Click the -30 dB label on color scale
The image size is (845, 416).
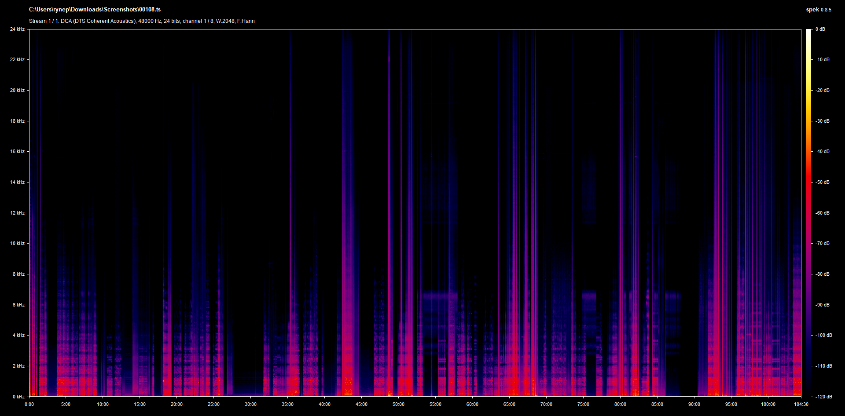[823, 121]
